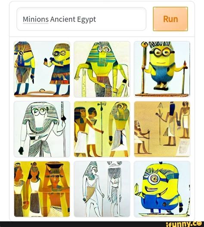The height and width of the screenshot is (227, 204).
Task: Open the green pharaoh-headdress minion thumbnail
Action: (102, 69)
